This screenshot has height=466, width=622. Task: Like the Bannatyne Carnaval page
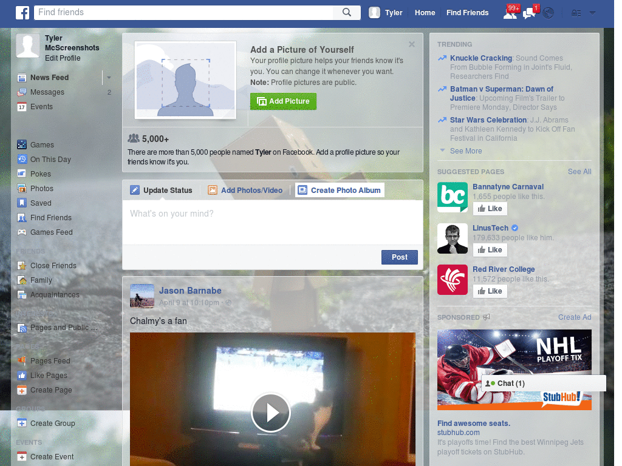click(490, 209)
